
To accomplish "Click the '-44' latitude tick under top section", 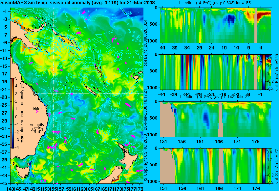I will click(161, 48).
